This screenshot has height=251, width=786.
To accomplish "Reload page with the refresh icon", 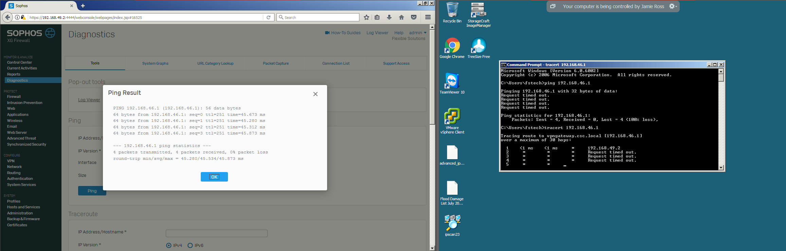I will tap(268, 17).
